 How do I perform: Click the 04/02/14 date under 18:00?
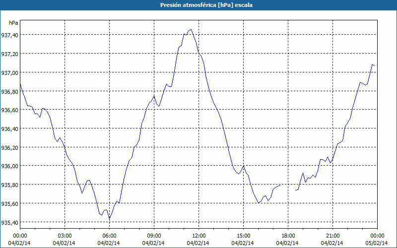[287, 243]
